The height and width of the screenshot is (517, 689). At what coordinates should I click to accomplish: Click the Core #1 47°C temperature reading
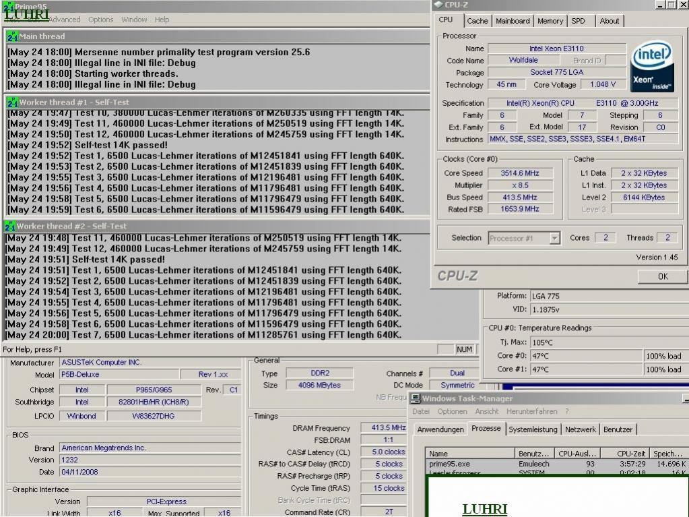click(586, 369)
